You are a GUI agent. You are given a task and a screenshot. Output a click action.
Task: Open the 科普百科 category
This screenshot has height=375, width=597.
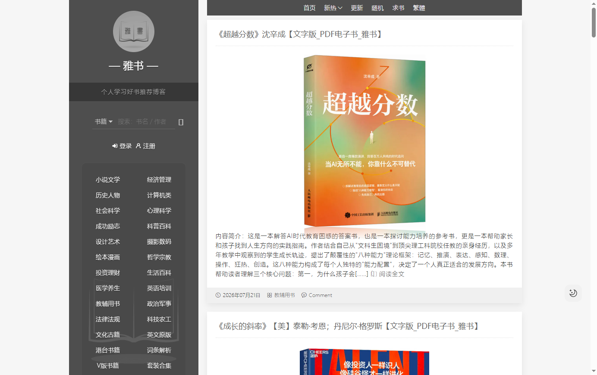point(159,226)
